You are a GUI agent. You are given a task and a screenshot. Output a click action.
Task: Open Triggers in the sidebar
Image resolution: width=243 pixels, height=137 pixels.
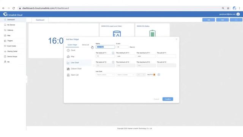tap(10, 41)
